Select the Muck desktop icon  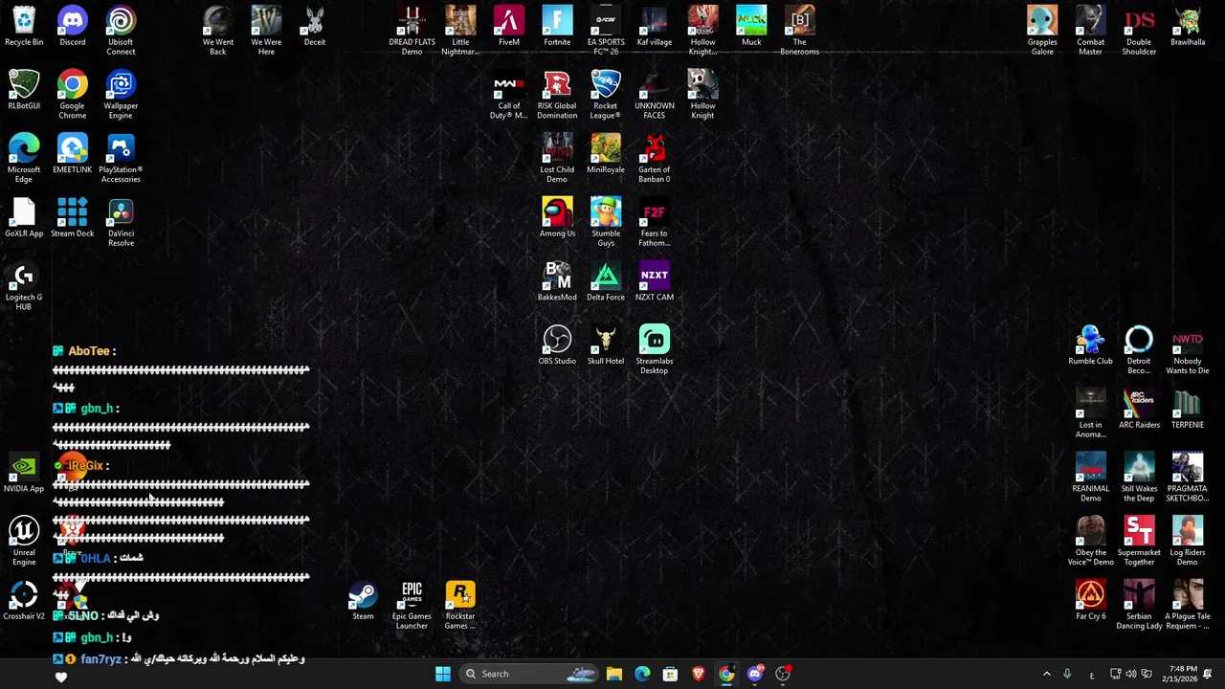pyautogui.click(x=751, y=26)
